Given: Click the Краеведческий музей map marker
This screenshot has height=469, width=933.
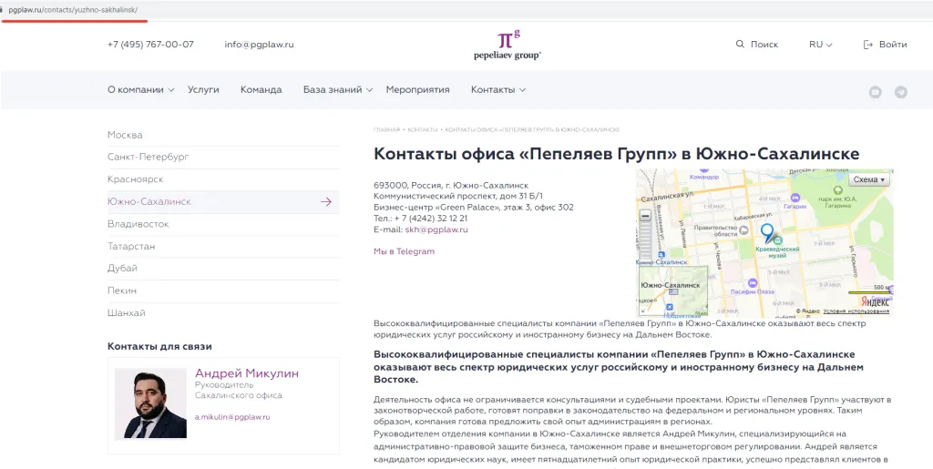Looking at the screenshot, I should [778, 240].
